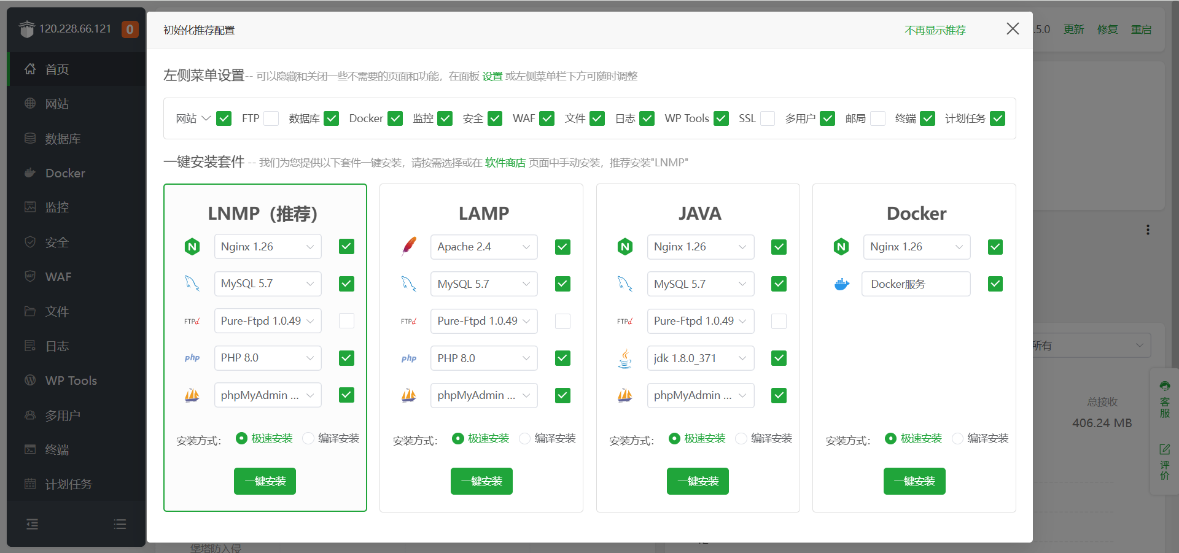This screenshot has height=553, width=1179.
Task: Collapse the sidebar using the bottom-left indent icon
Action: 32,524
